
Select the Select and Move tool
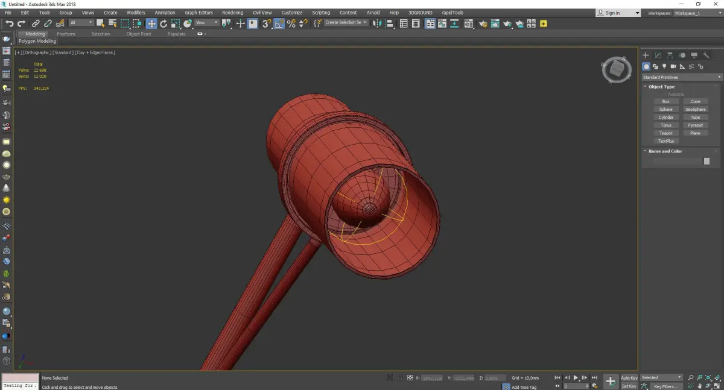[151, 24]
